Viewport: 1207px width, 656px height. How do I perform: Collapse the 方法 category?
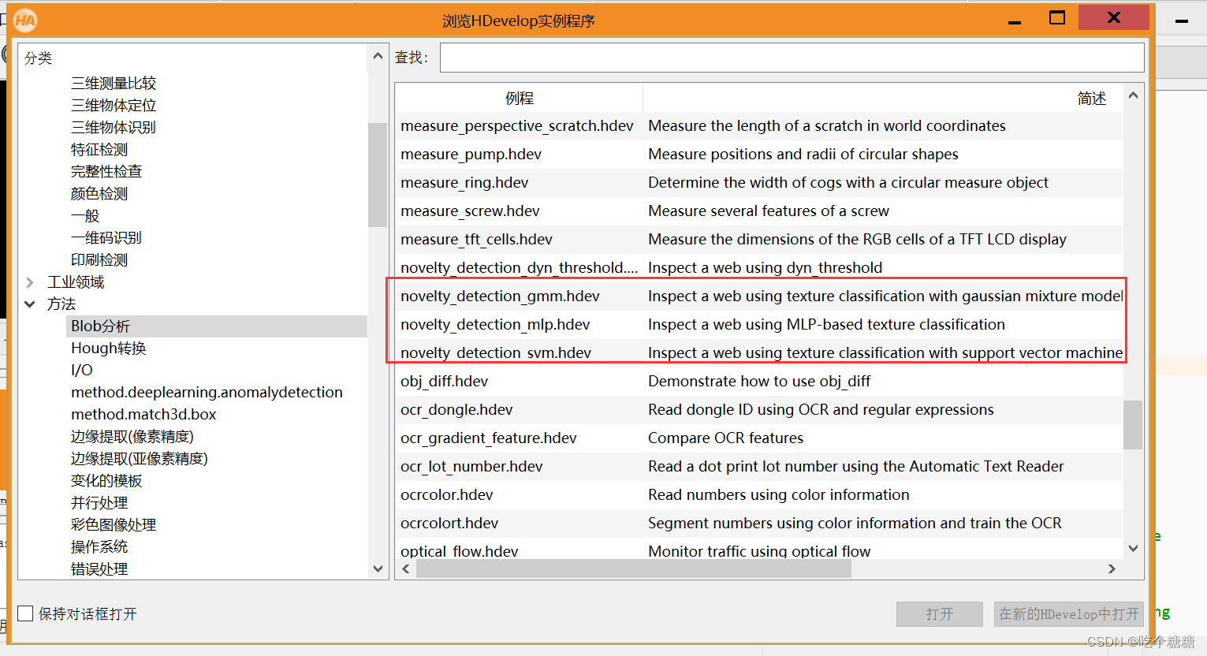[x=30, y=304]
